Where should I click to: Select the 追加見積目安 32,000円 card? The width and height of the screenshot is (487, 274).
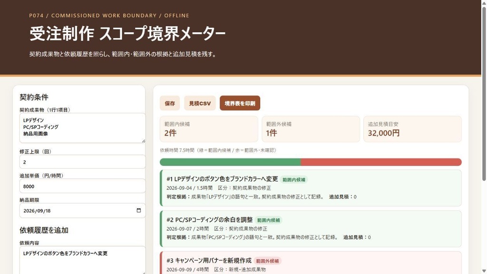point(412,129)
